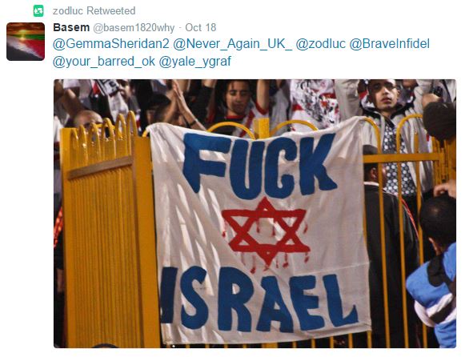Select the @your_barred_ok mention
The width and height of the screenshot is (465, 357).
(104, 62)
